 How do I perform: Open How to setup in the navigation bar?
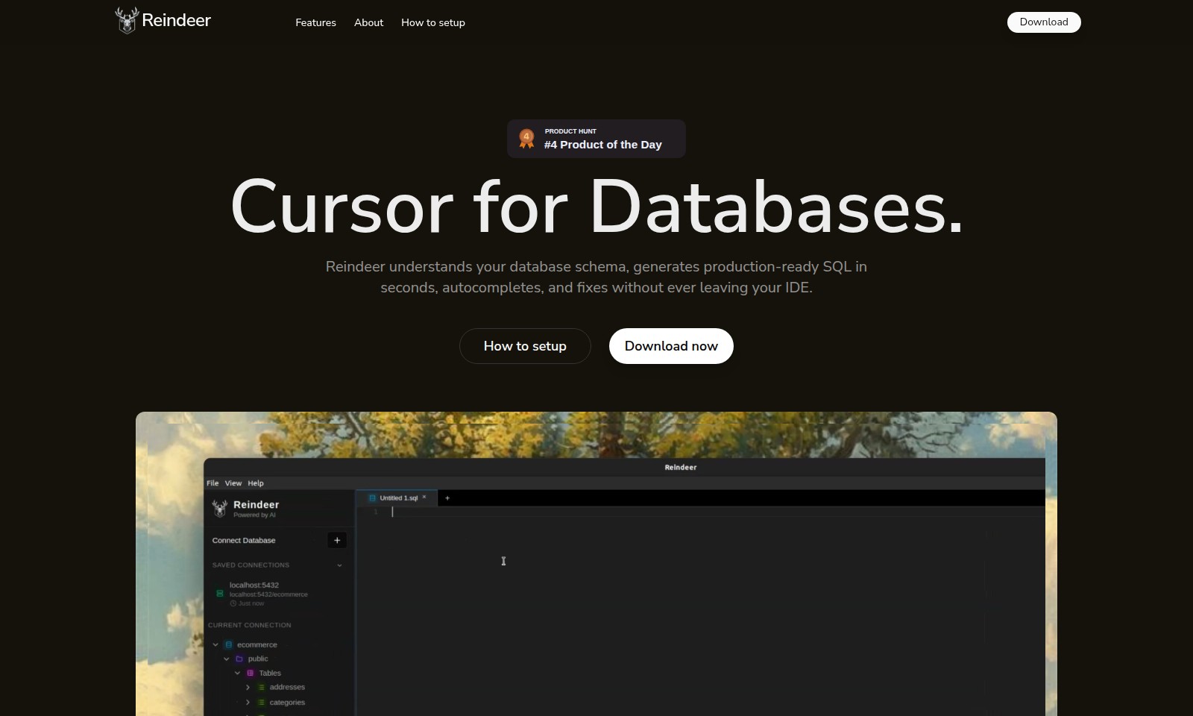pyautogui.click(x=433, y=22)
